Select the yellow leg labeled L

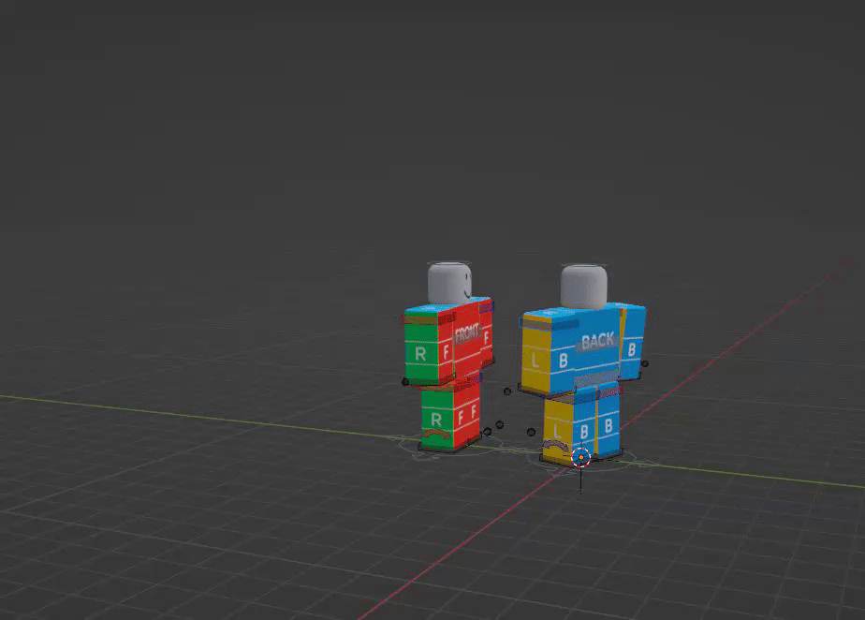pos(560,428)
